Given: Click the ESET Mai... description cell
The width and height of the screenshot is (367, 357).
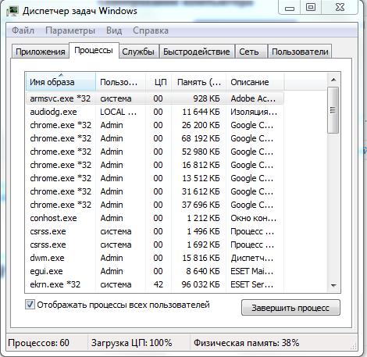Looking at the screenshot, I should coord(251,271).
